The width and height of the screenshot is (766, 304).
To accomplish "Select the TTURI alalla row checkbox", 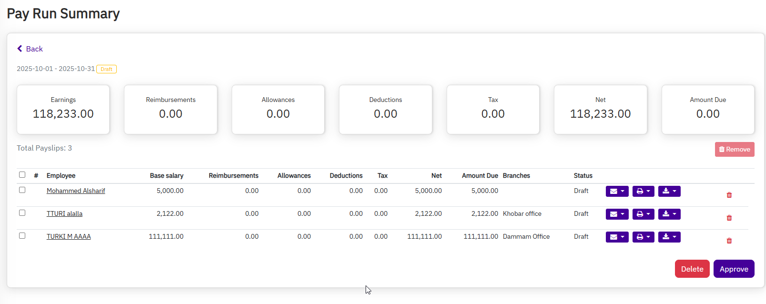I will [22, 213].
